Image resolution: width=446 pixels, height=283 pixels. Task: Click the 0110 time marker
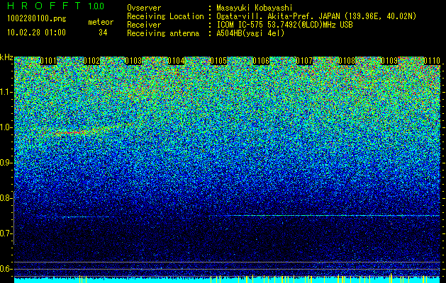point(432,61)
